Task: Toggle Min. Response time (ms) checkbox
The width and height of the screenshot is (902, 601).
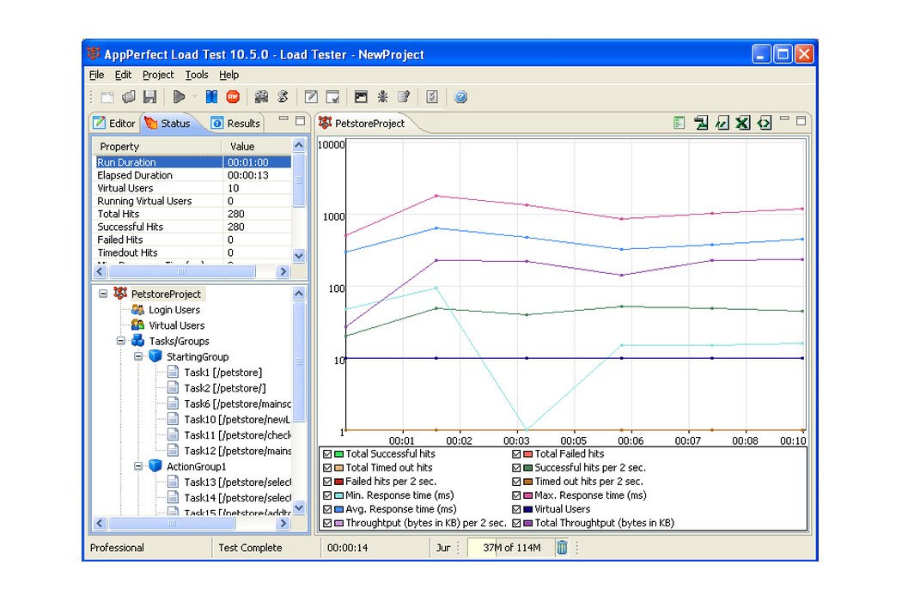Action: point(327,495)
